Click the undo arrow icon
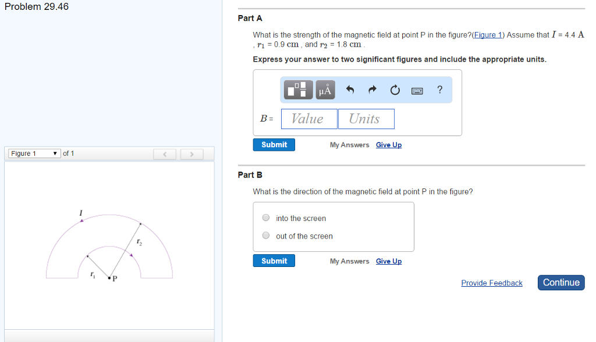The width and height of the screenshot is (596, 342). pyautogui.click(x=350, y=90)
